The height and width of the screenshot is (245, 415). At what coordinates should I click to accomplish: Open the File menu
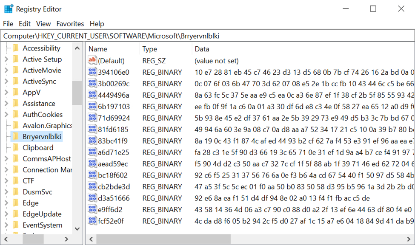[x=8, y=24]
